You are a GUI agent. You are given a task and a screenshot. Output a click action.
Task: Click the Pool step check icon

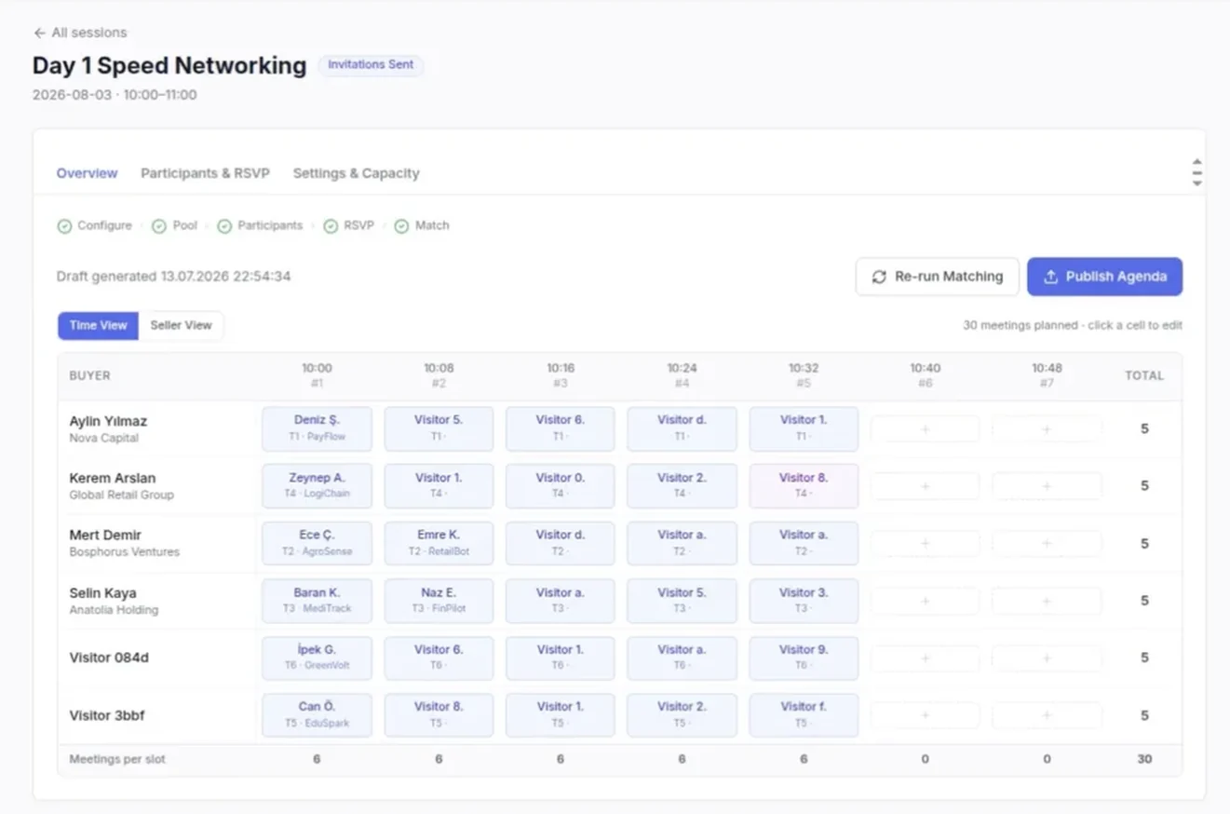[159, 226]
